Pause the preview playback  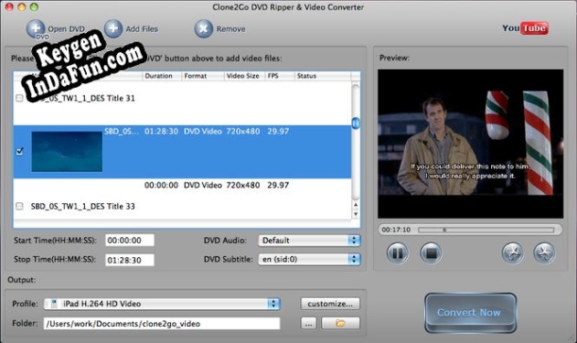pyautogui.click(x=398, y=253)
